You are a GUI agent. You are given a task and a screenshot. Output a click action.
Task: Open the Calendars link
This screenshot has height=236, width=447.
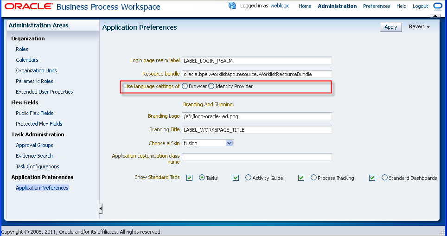click(x=27, y=60)
